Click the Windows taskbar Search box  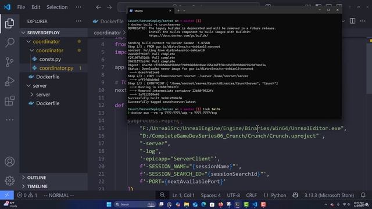pos(134,204)
